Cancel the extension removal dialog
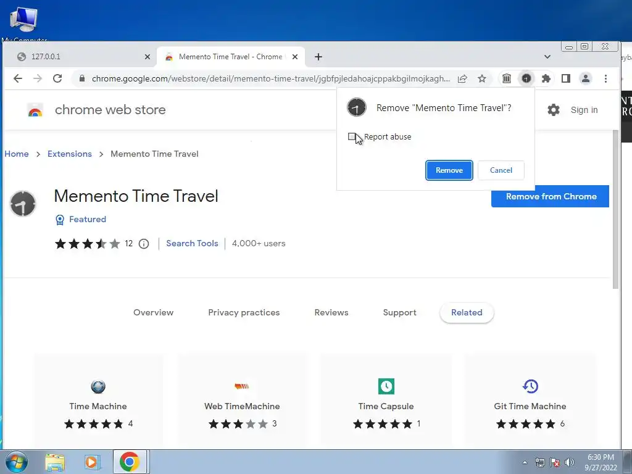This screenshot has height=474, width=632. tap(501, 170)
